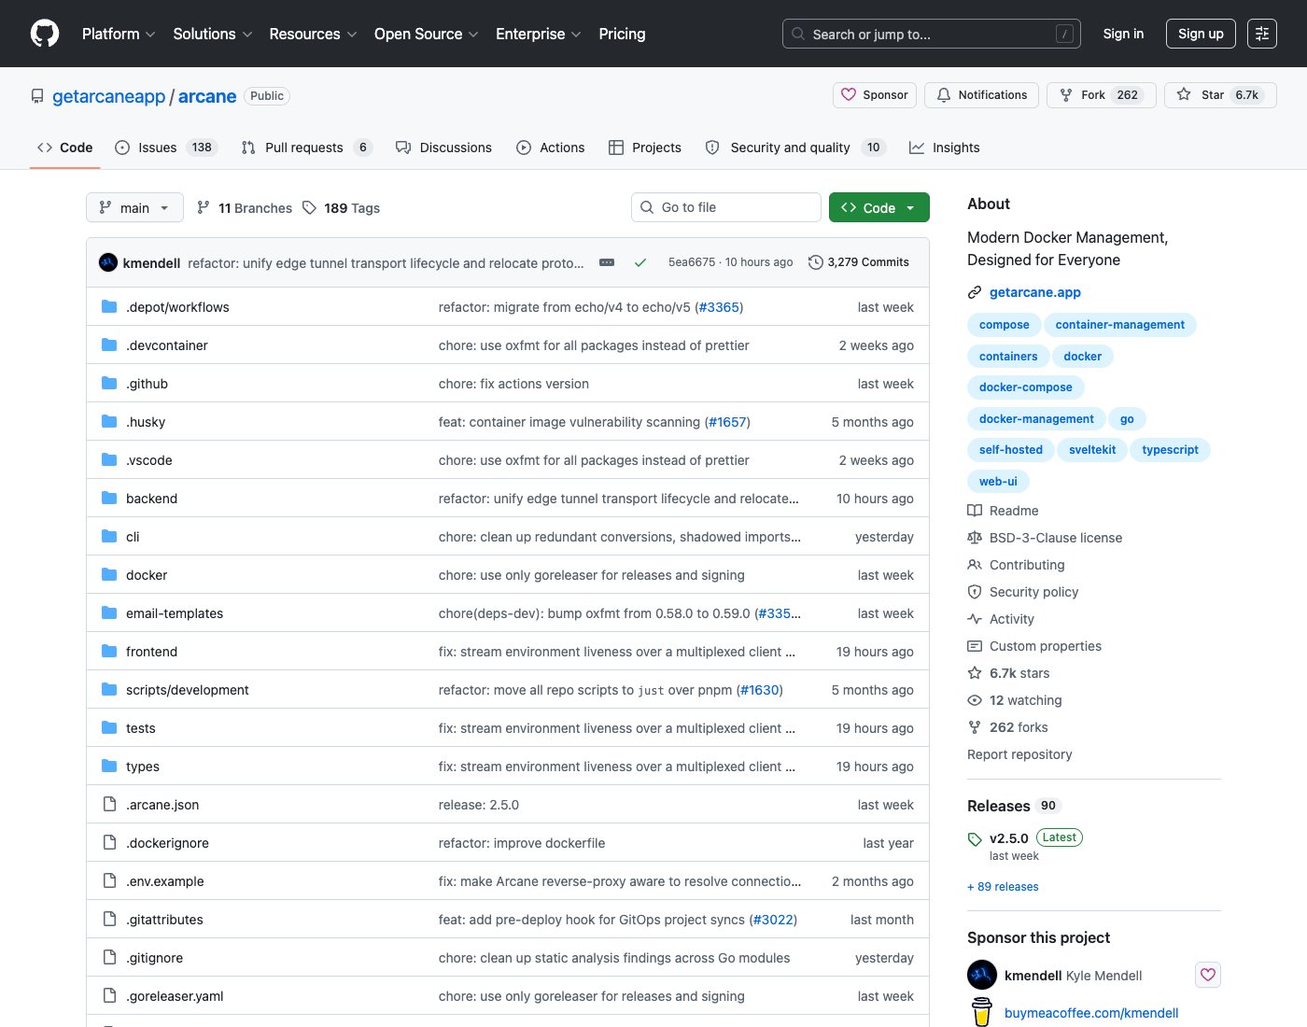
Task: Select the Code tab
Action: [64, 148]
